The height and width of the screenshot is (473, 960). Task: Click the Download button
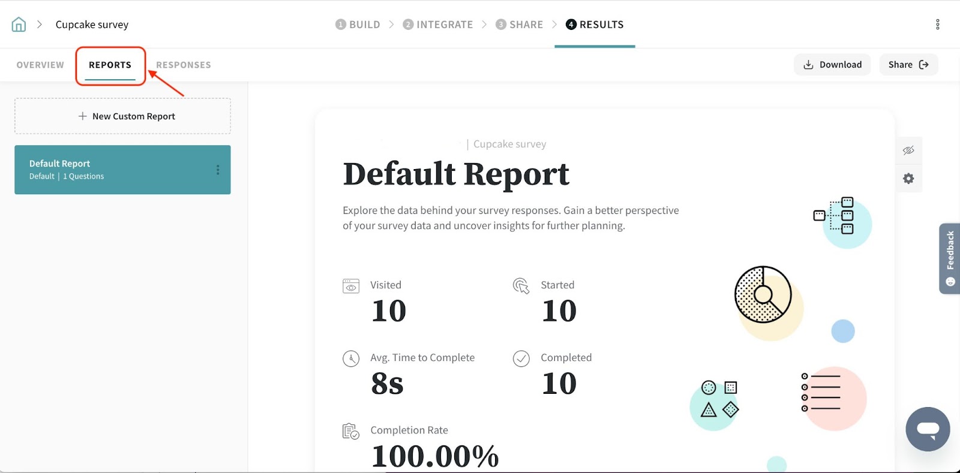[x=832, y=65]
